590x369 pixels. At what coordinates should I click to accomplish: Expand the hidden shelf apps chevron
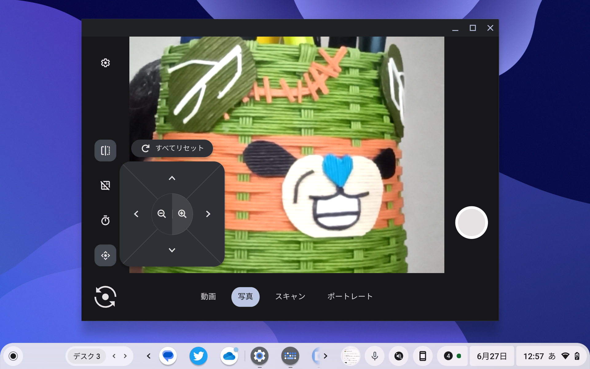tap(325, 356)
